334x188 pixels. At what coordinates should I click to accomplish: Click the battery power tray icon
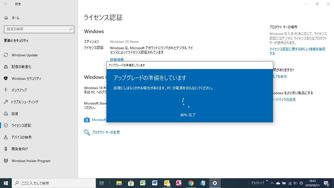tap(284, 183)
